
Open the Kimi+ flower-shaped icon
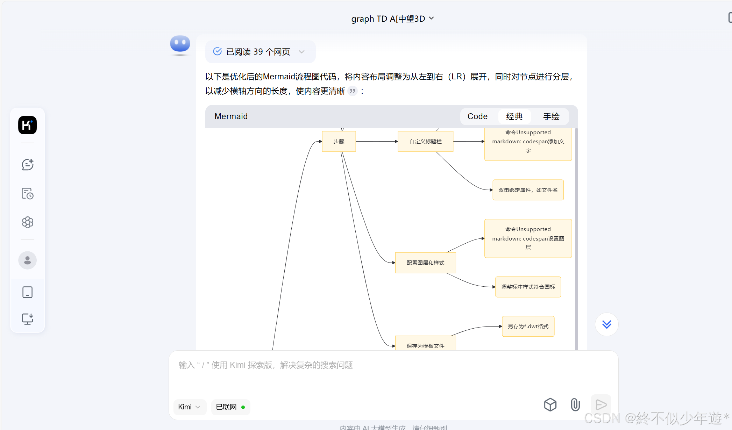pos(27,222)
